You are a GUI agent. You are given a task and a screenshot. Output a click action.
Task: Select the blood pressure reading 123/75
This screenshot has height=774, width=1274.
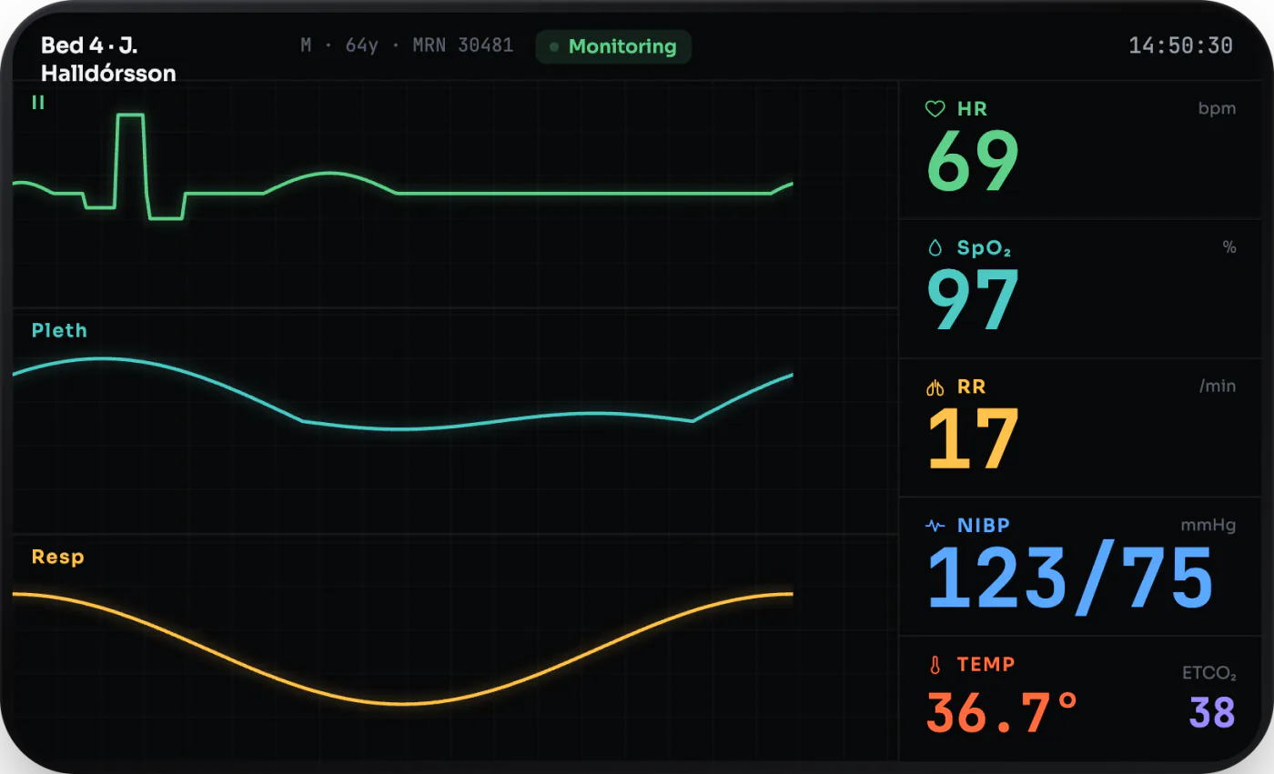pos(1070,578)
